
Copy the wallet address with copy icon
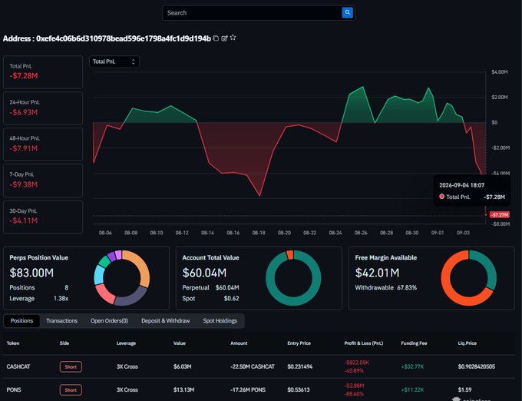[216, 38]
